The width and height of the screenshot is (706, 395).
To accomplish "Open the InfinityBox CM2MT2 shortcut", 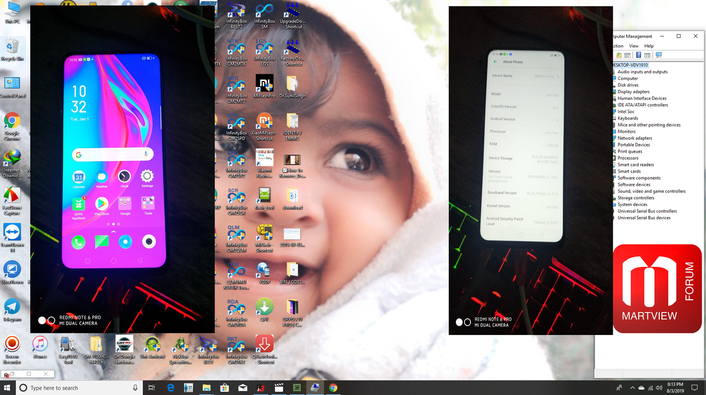I will [x=237, y=90].
